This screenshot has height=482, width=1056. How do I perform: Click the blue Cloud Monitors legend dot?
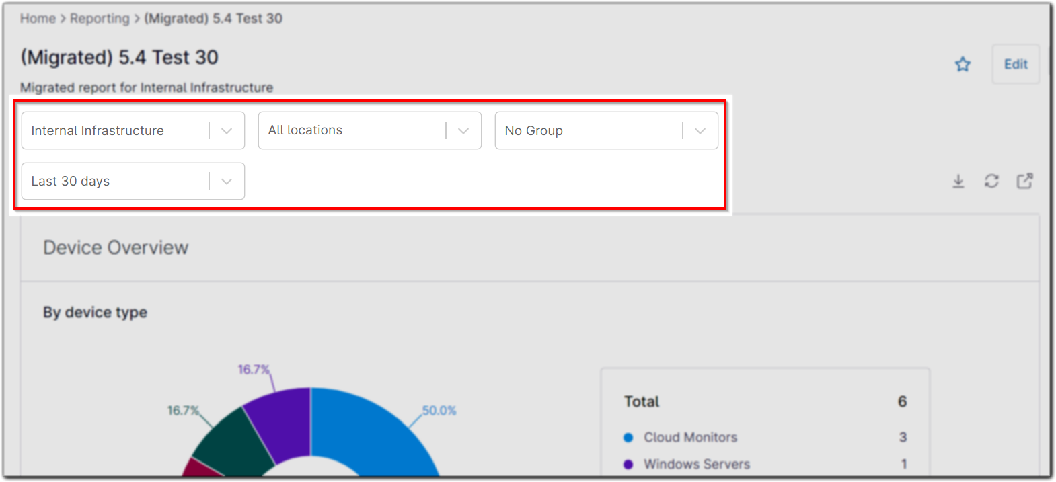[628, 438]
